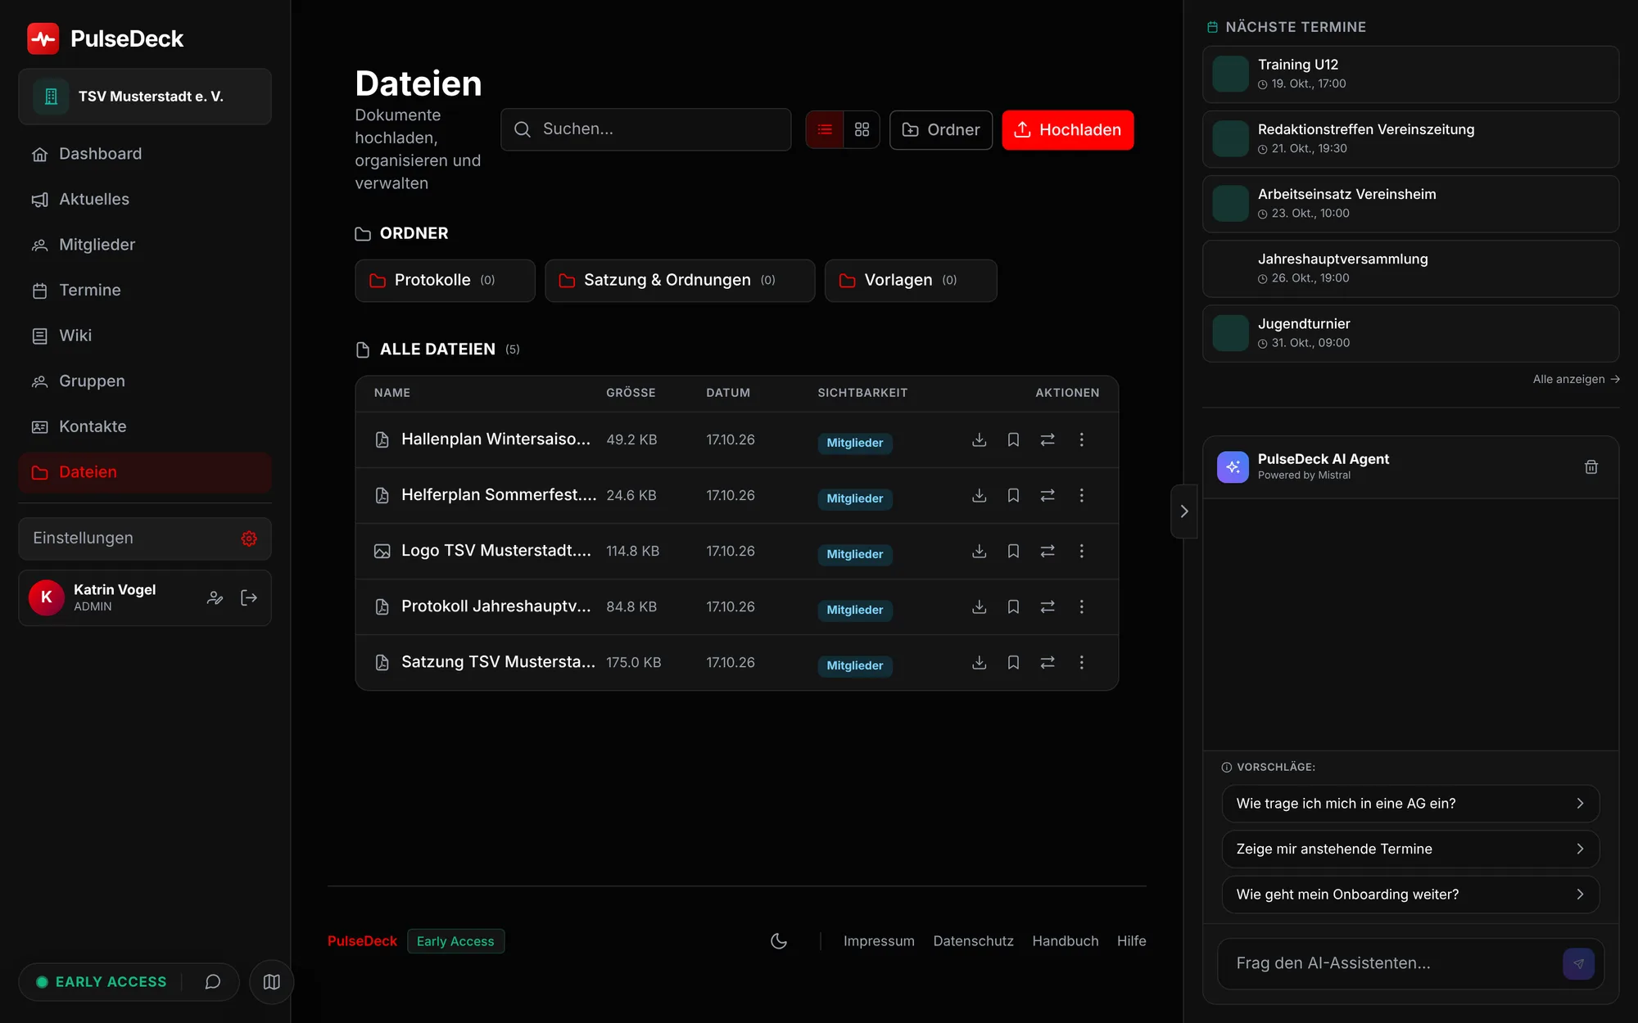The height and width of the screenshot is (1023, 1638).
Task: Select suggestion 'Zeige mir anstehende Termine'
Action: coord(1410,849)
